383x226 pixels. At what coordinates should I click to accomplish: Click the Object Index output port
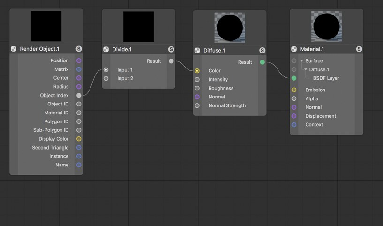click(79, 95)
